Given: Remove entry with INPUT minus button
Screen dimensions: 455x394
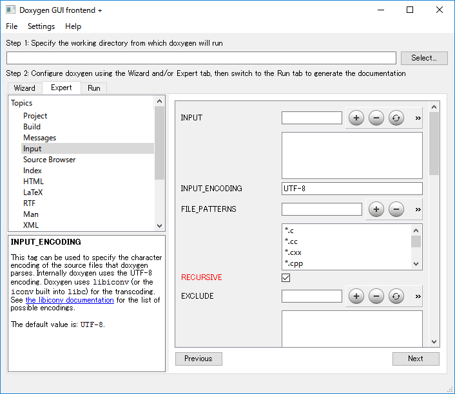Looking at the screenshot, I should tap(376, 118).
